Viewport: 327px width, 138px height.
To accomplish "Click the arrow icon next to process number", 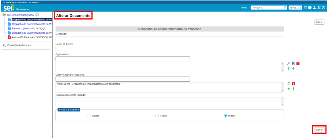I will (37, 15).
